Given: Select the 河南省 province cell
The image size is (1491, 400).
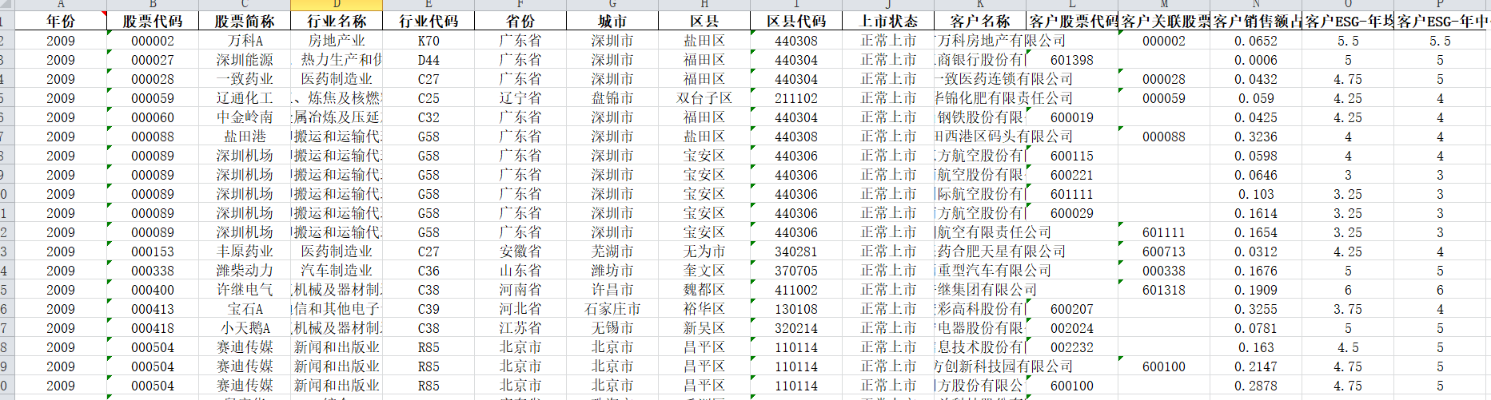Looking at the screenshot, I should click(x=520, y=290).
